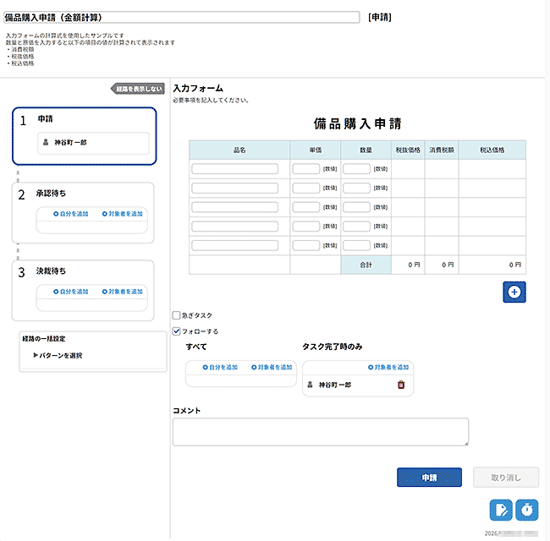Click fifth row 単価 input field
This screenshot has width=550, height=541.
(x=306, y=245)
